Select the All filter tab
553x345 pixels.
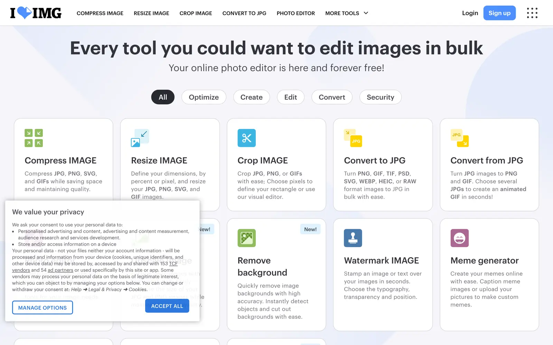(163, 97)
